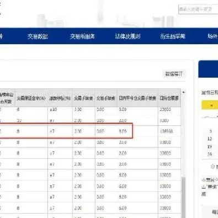
Task: Click the 日内平今仓交易手续费 column header
Action: [137, 98]
